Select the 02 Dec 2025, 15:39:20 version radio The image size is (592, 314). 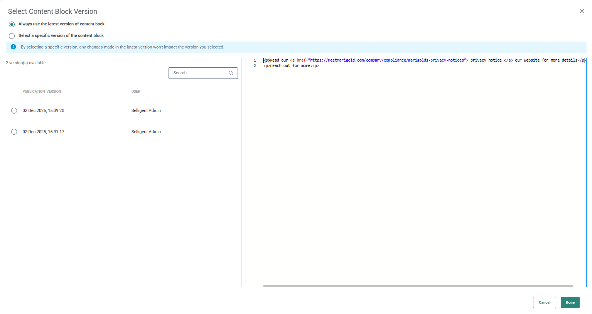(14, 111)
